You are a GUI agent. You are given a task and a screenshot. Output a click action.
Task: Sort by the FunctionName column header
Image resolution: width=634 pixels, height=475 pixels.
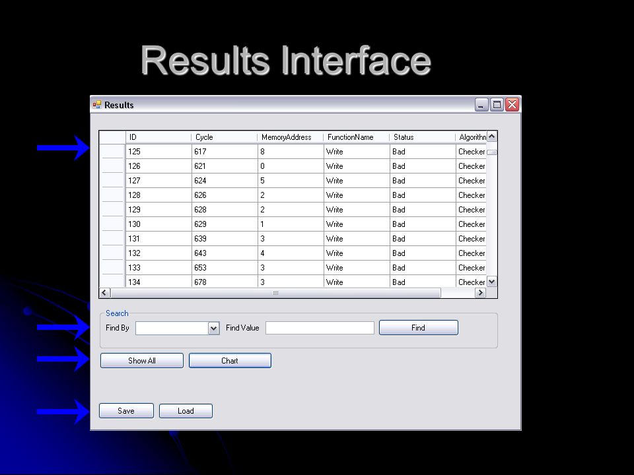point(356,137)
